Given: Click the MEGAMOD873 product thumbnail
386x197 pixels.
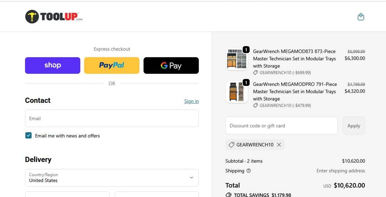Looking at the screenshot, I should click(236, 59).
